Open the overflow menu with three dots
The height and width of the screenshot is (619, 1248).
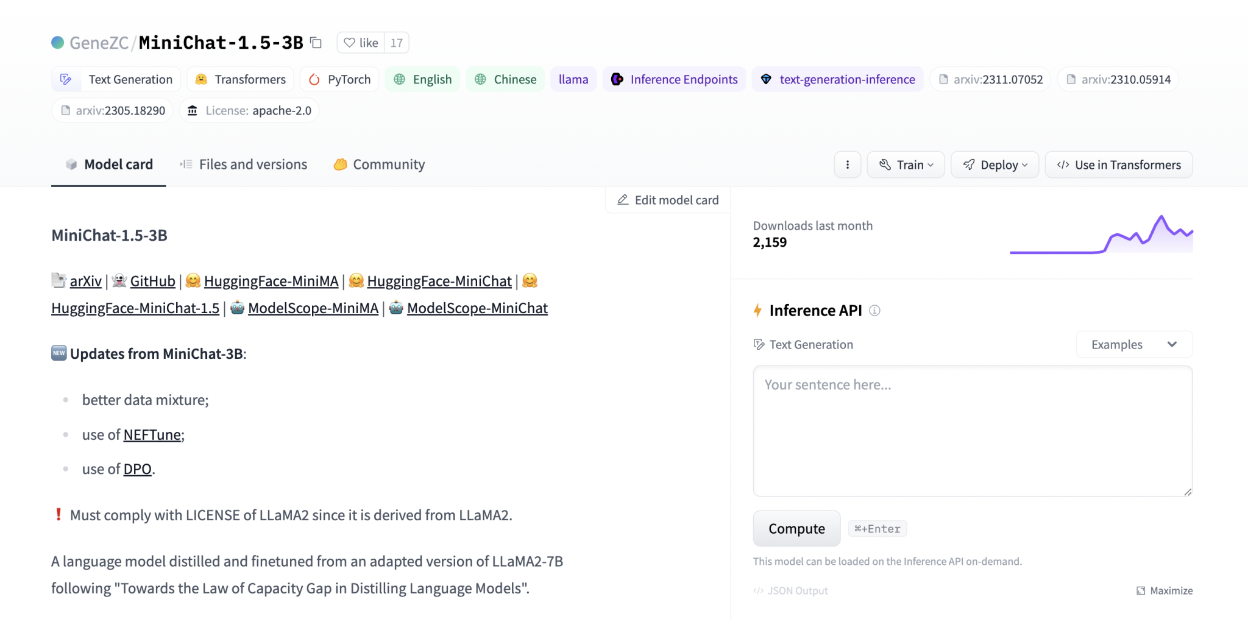click(x=847, y=164)
